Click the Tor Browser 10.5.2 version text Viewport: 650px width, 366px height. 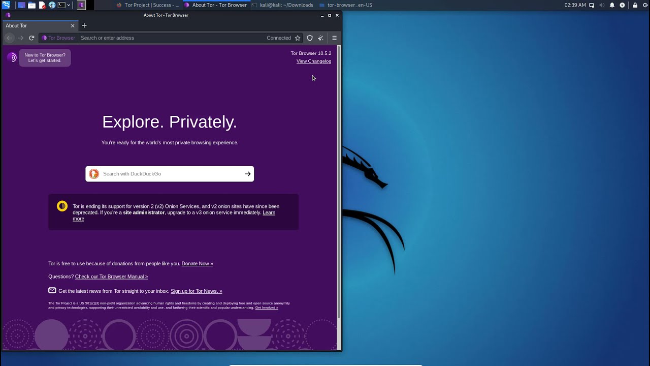pyautogui.click(x=311, y=53)
